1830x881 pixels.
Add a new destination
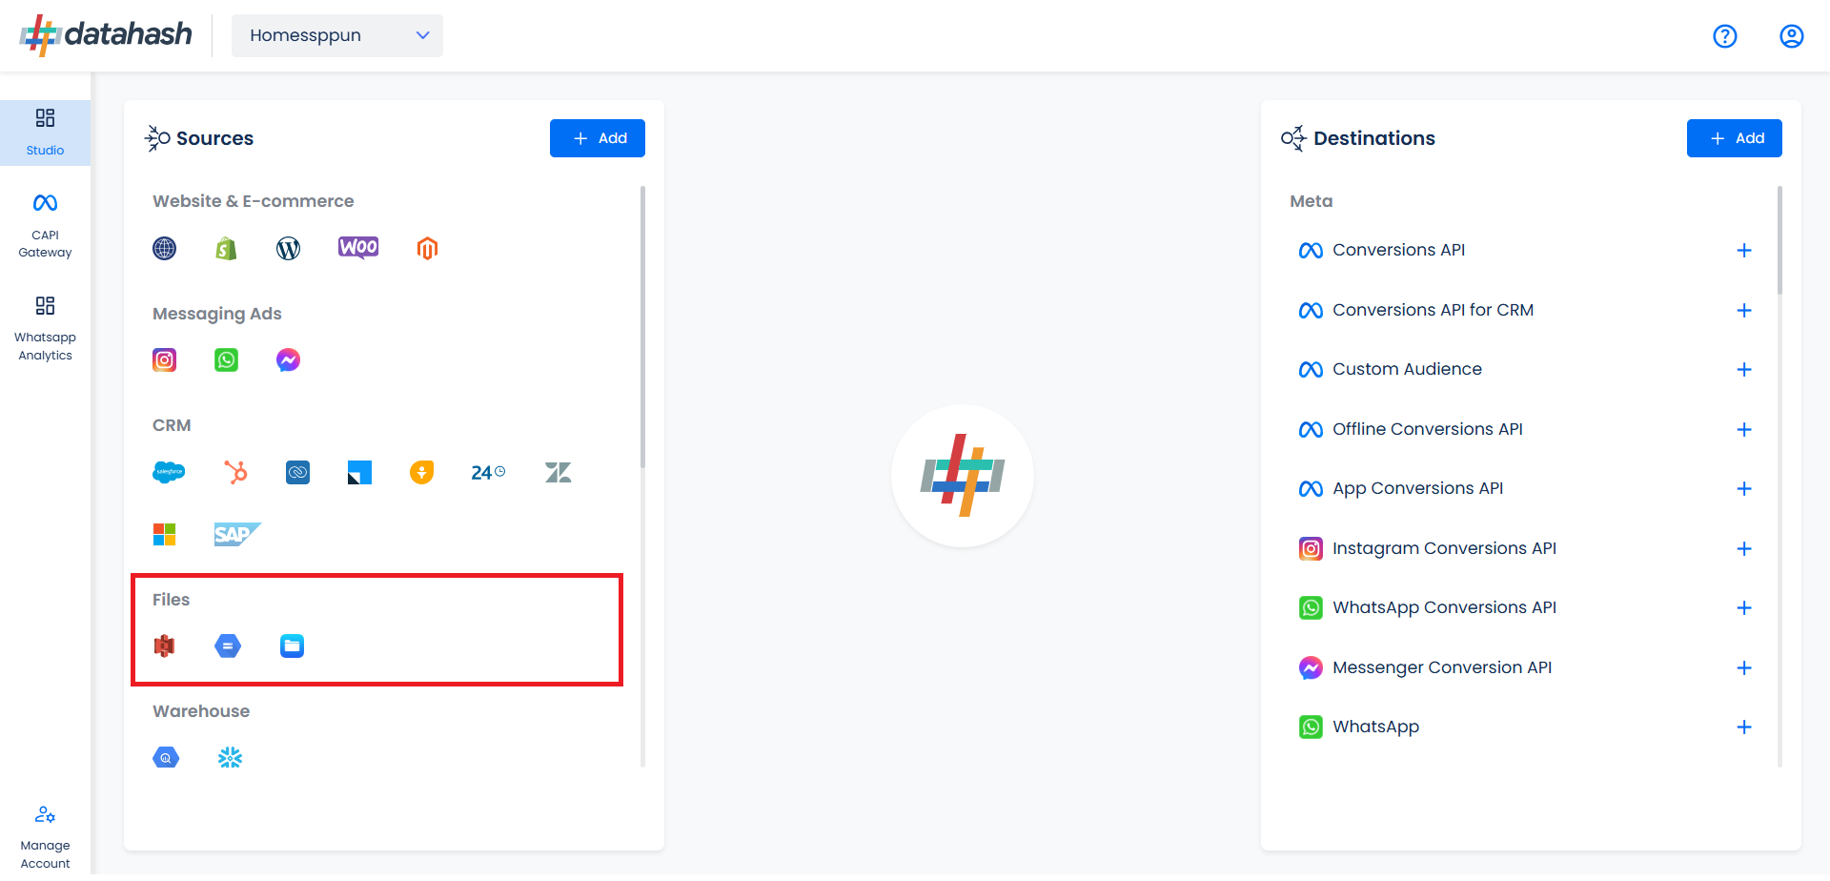tap(1735, 138)
